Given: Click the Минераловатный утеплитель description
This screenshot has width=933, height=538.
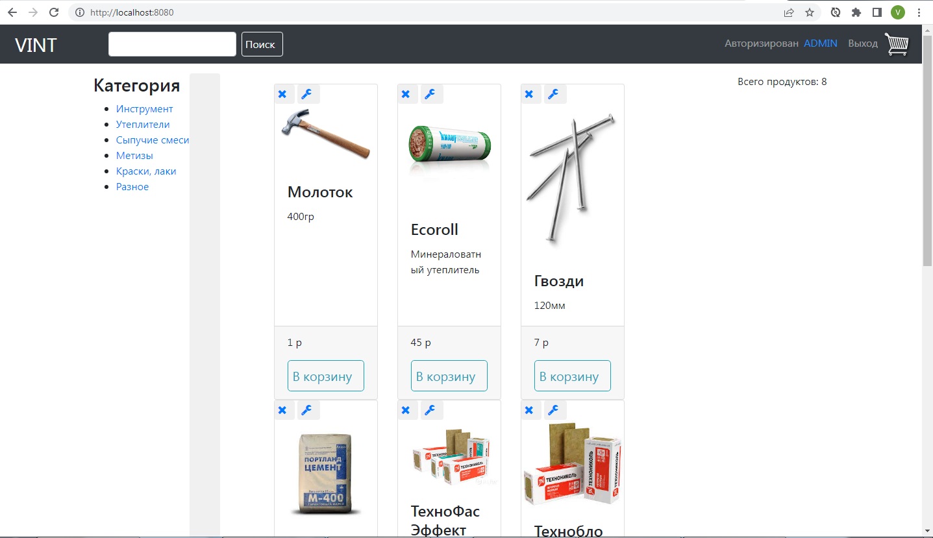Looking at the screenshot, I should [446, 262].
